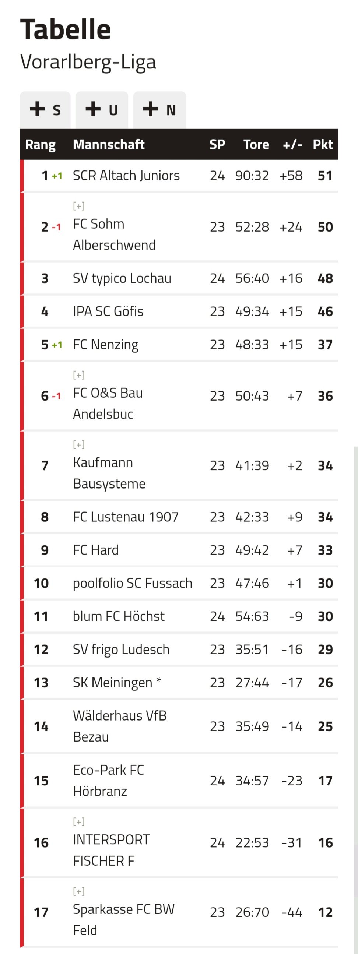Open SV typico Lochau team
Viewport: 358px width, 954px height.
click(x=122, y=278)
